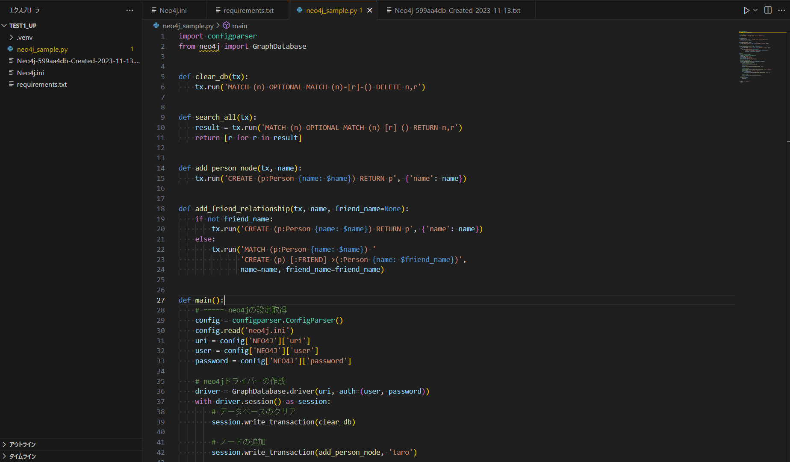Split the editor using the split icon

(767, 10)
